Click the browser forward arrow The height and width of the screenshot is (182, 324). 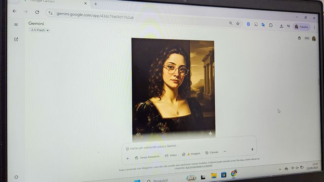(x=26, y=12)
